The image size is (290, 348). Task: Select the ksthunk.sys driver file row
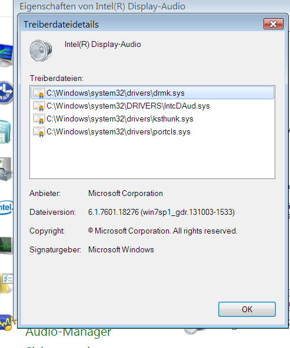pos(152,119)
